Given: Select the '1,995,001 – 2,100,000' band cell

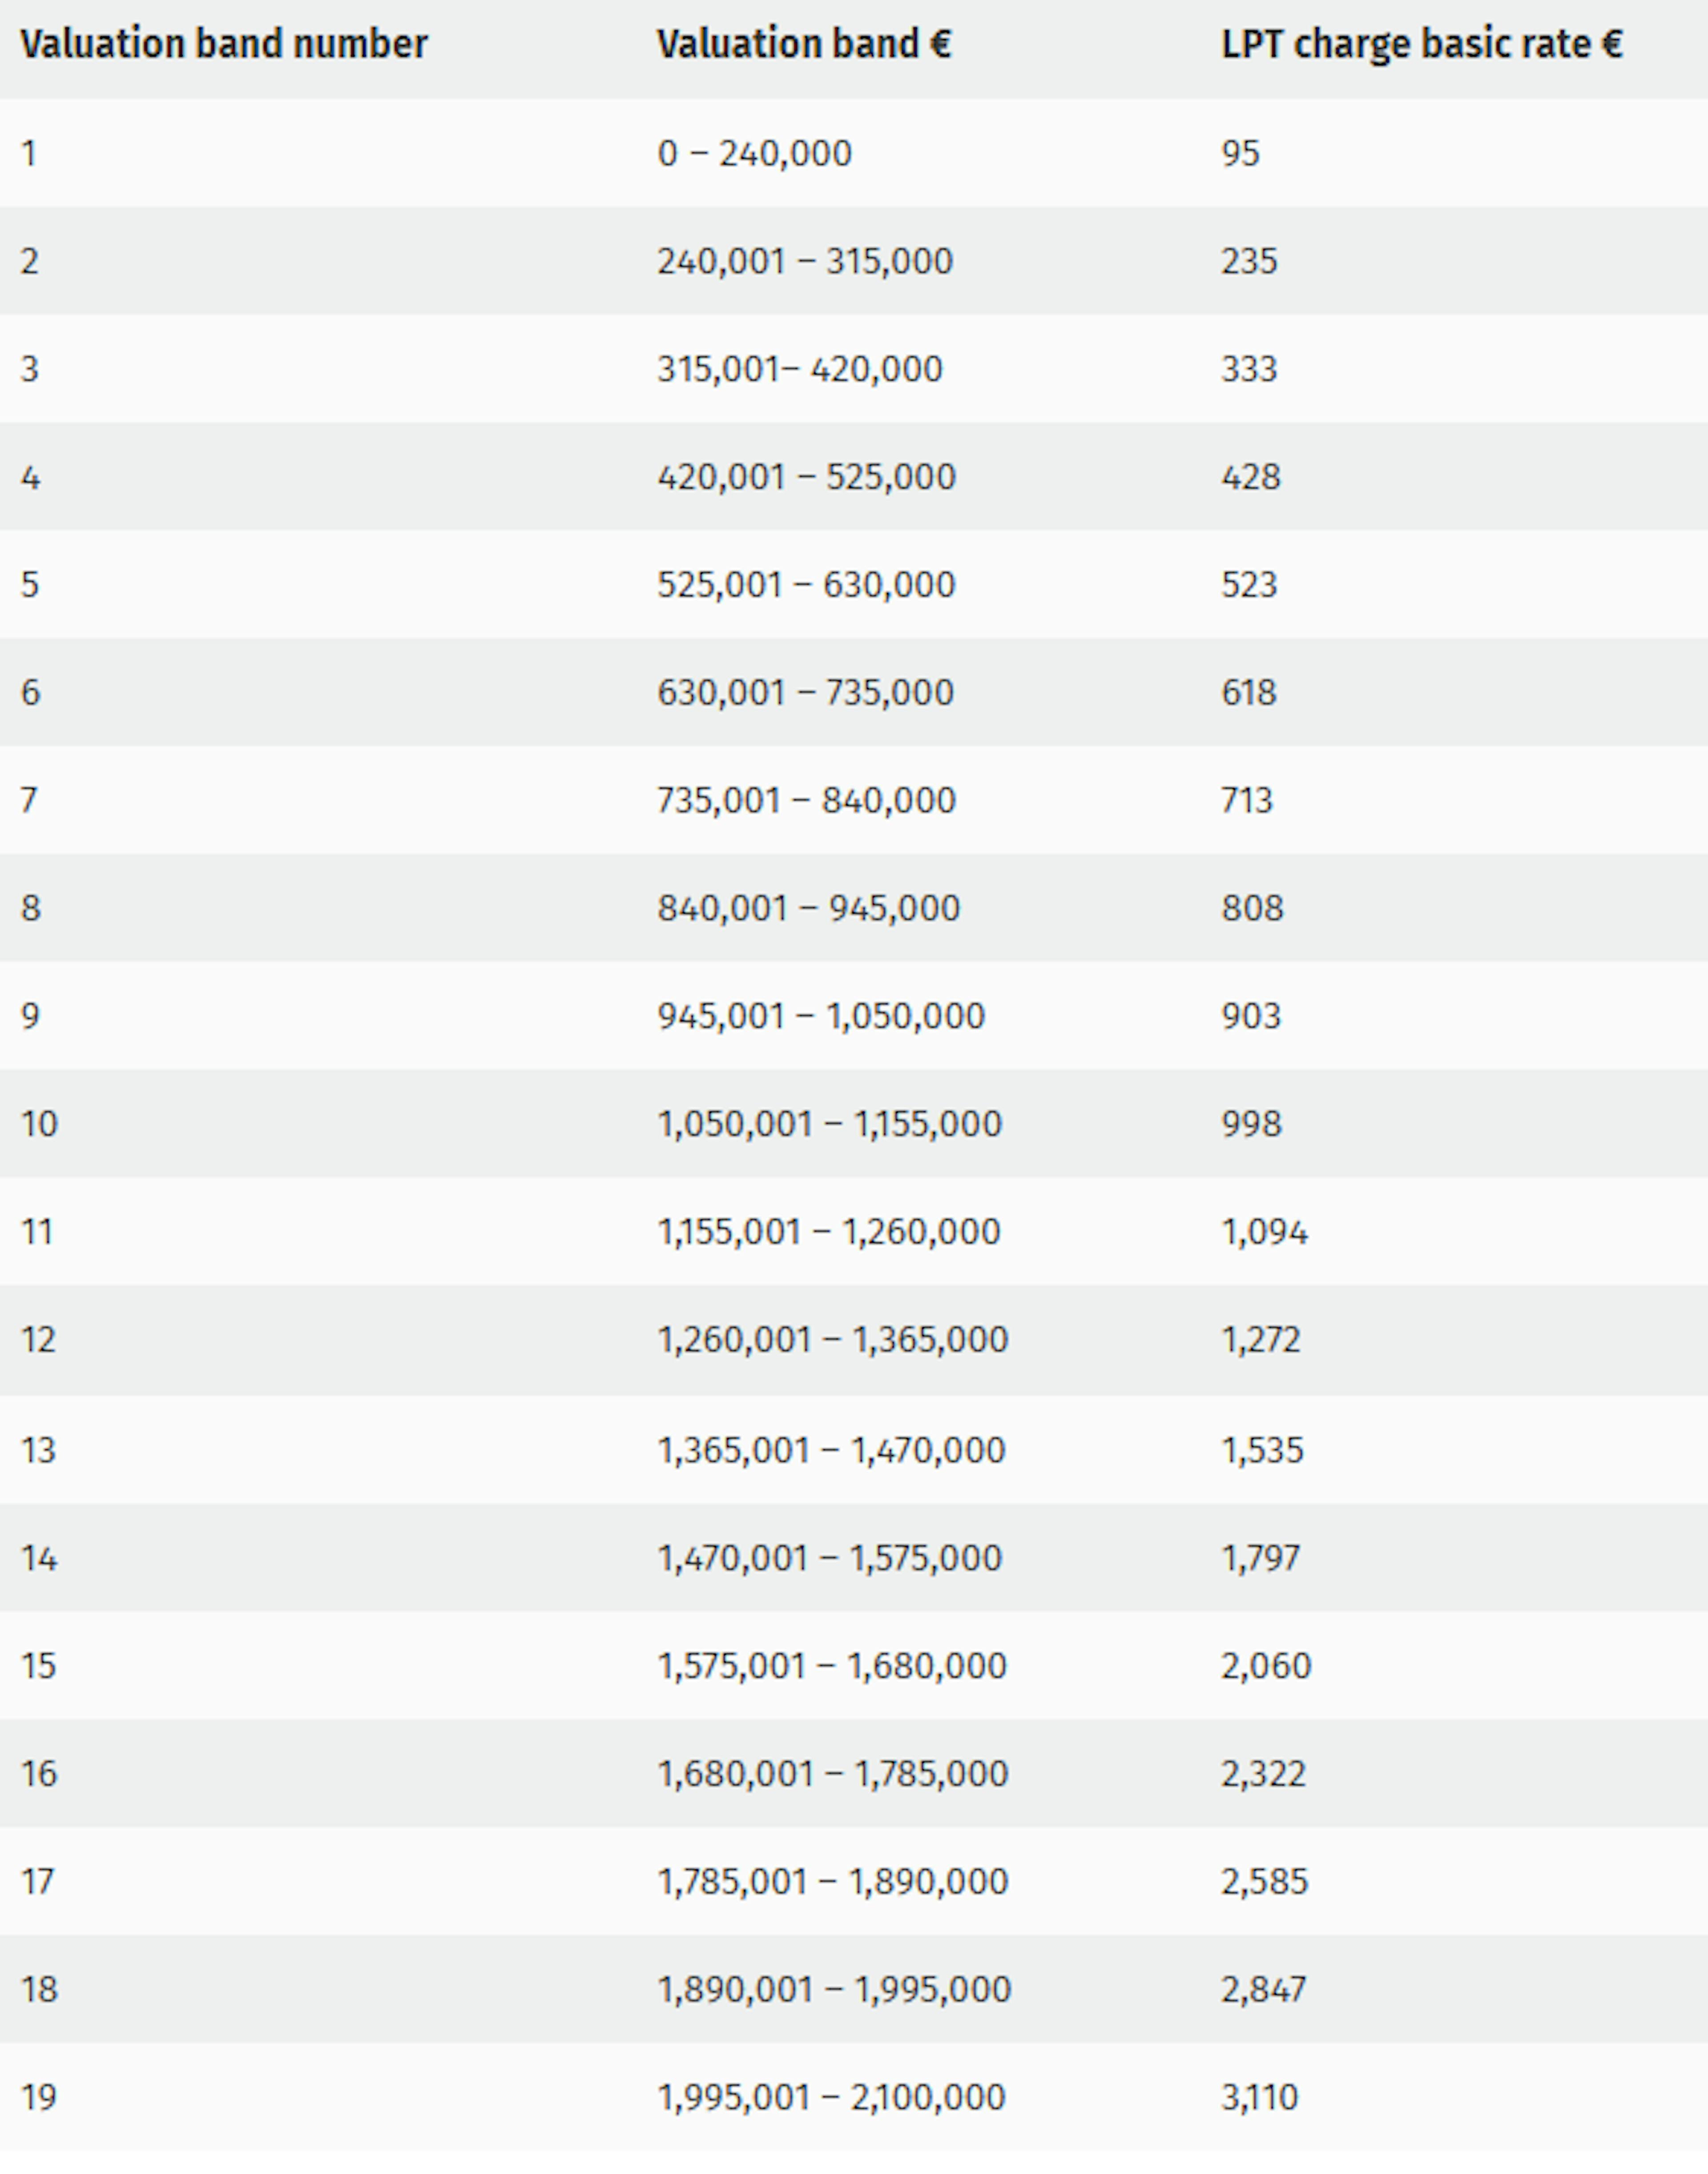Looking at the screenshot, I should (830, 2098).
